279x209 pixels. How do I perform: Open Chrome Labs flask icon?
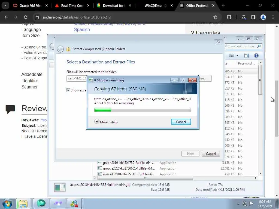[243, 17]
